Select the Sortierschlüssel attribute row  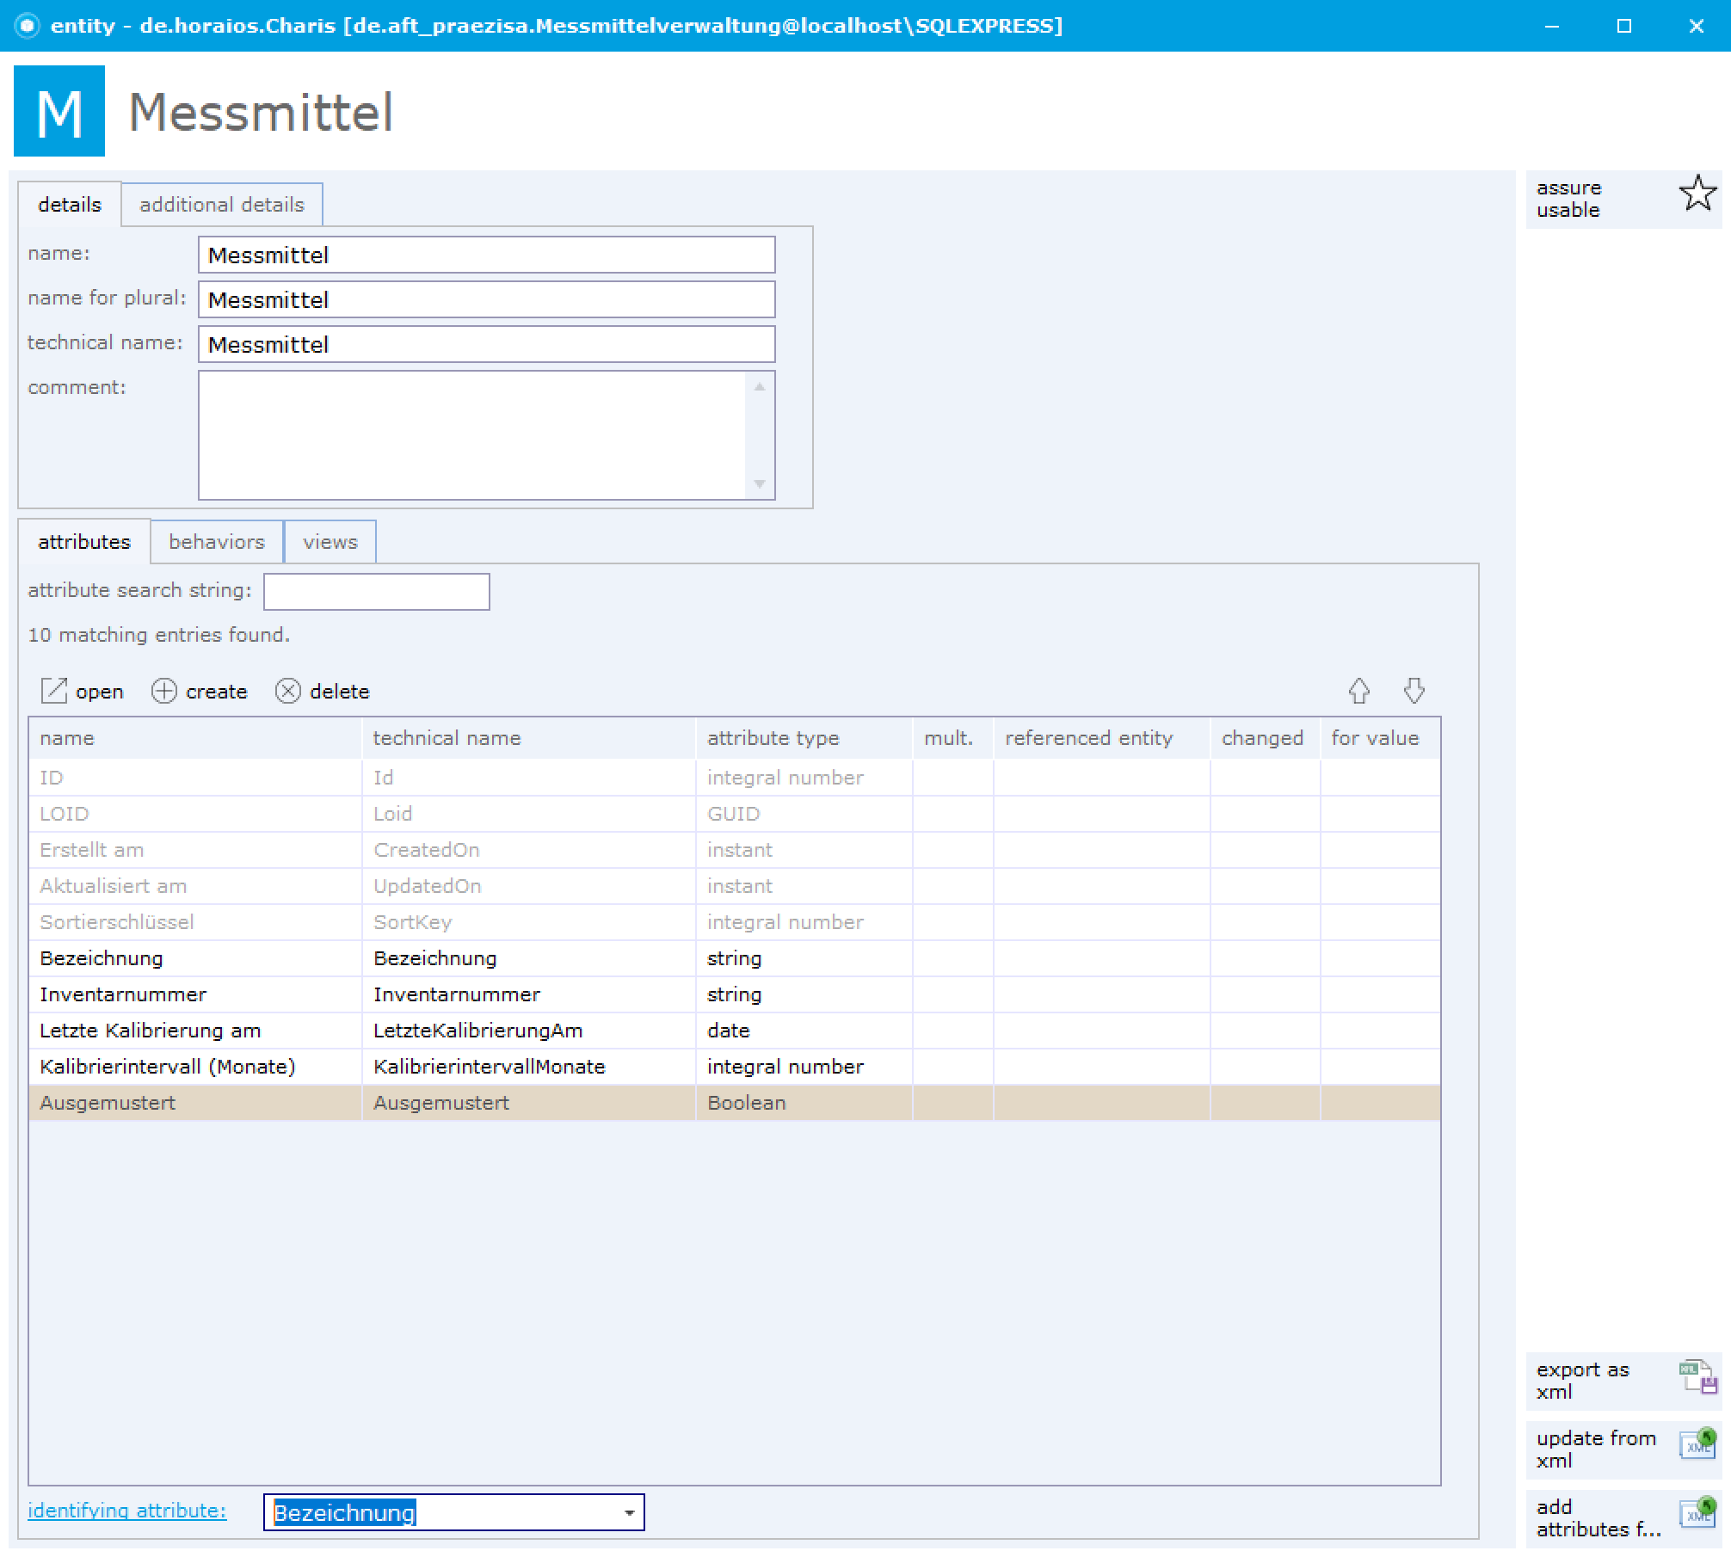tap(735, 922)
